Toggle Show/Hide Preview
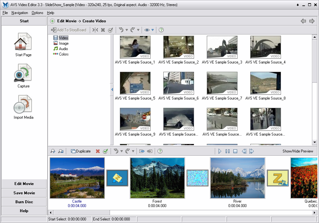The height and width of the screenshot is (223, 319). (298, 151)
